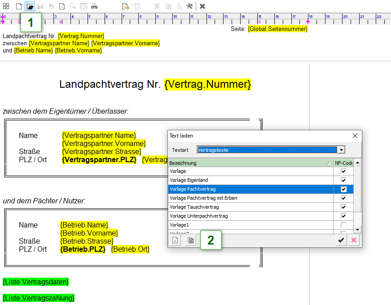Click the Textart combo box showing Vertragstexte
The image size is (391, 305).
pyautogui.click(x=267, y=150)
